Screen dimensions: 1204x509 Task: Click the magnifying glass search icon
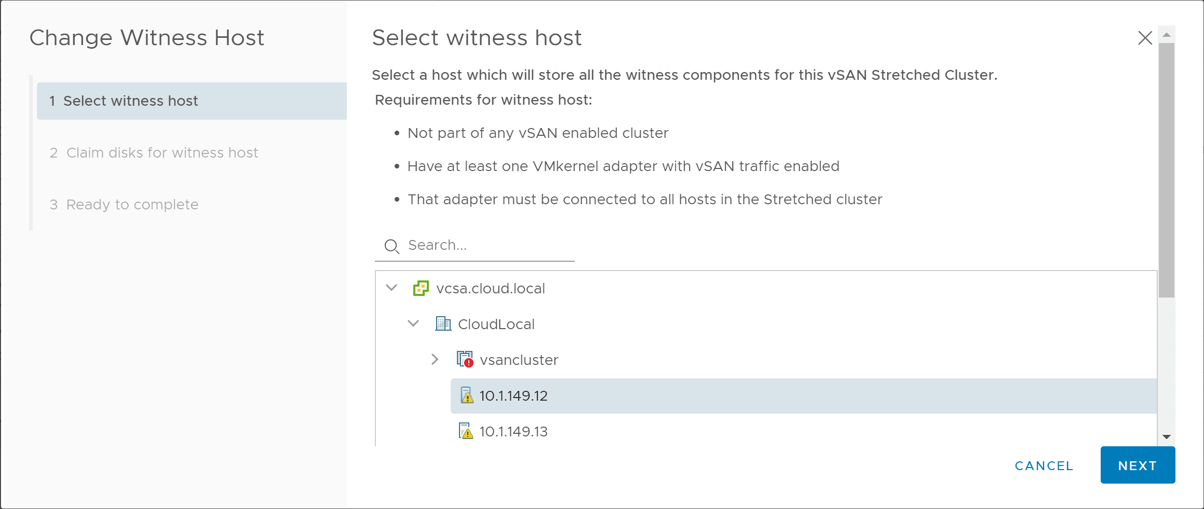click(x=391, y=246)
